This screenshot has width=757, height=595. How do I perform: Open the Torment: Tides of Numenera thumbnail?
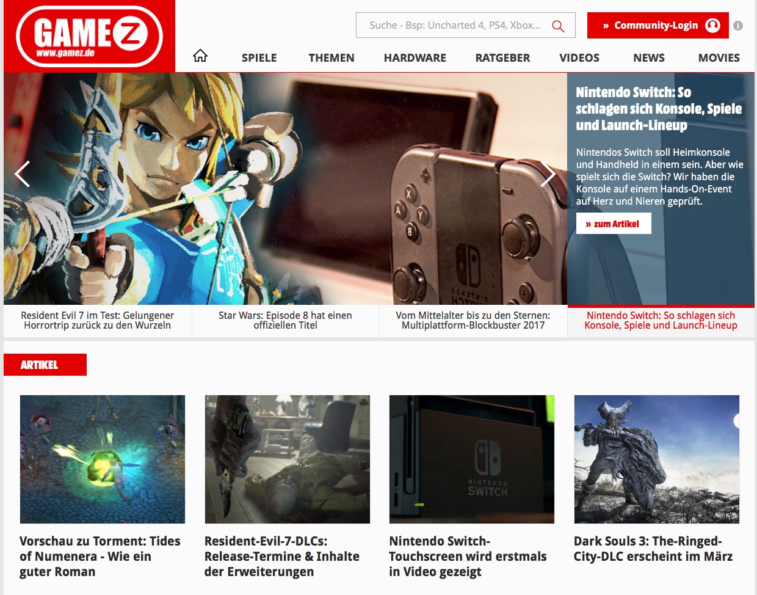click(x=103, y=459)
